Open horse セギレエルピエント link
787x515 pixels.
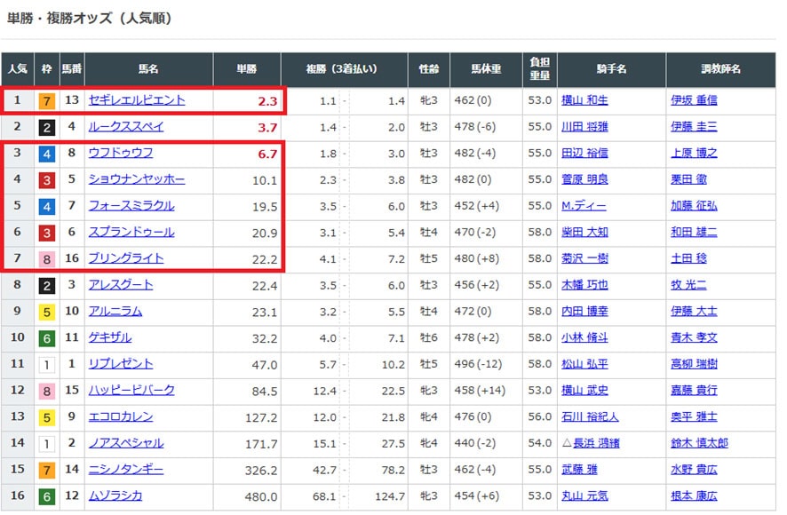coord(137,100)
